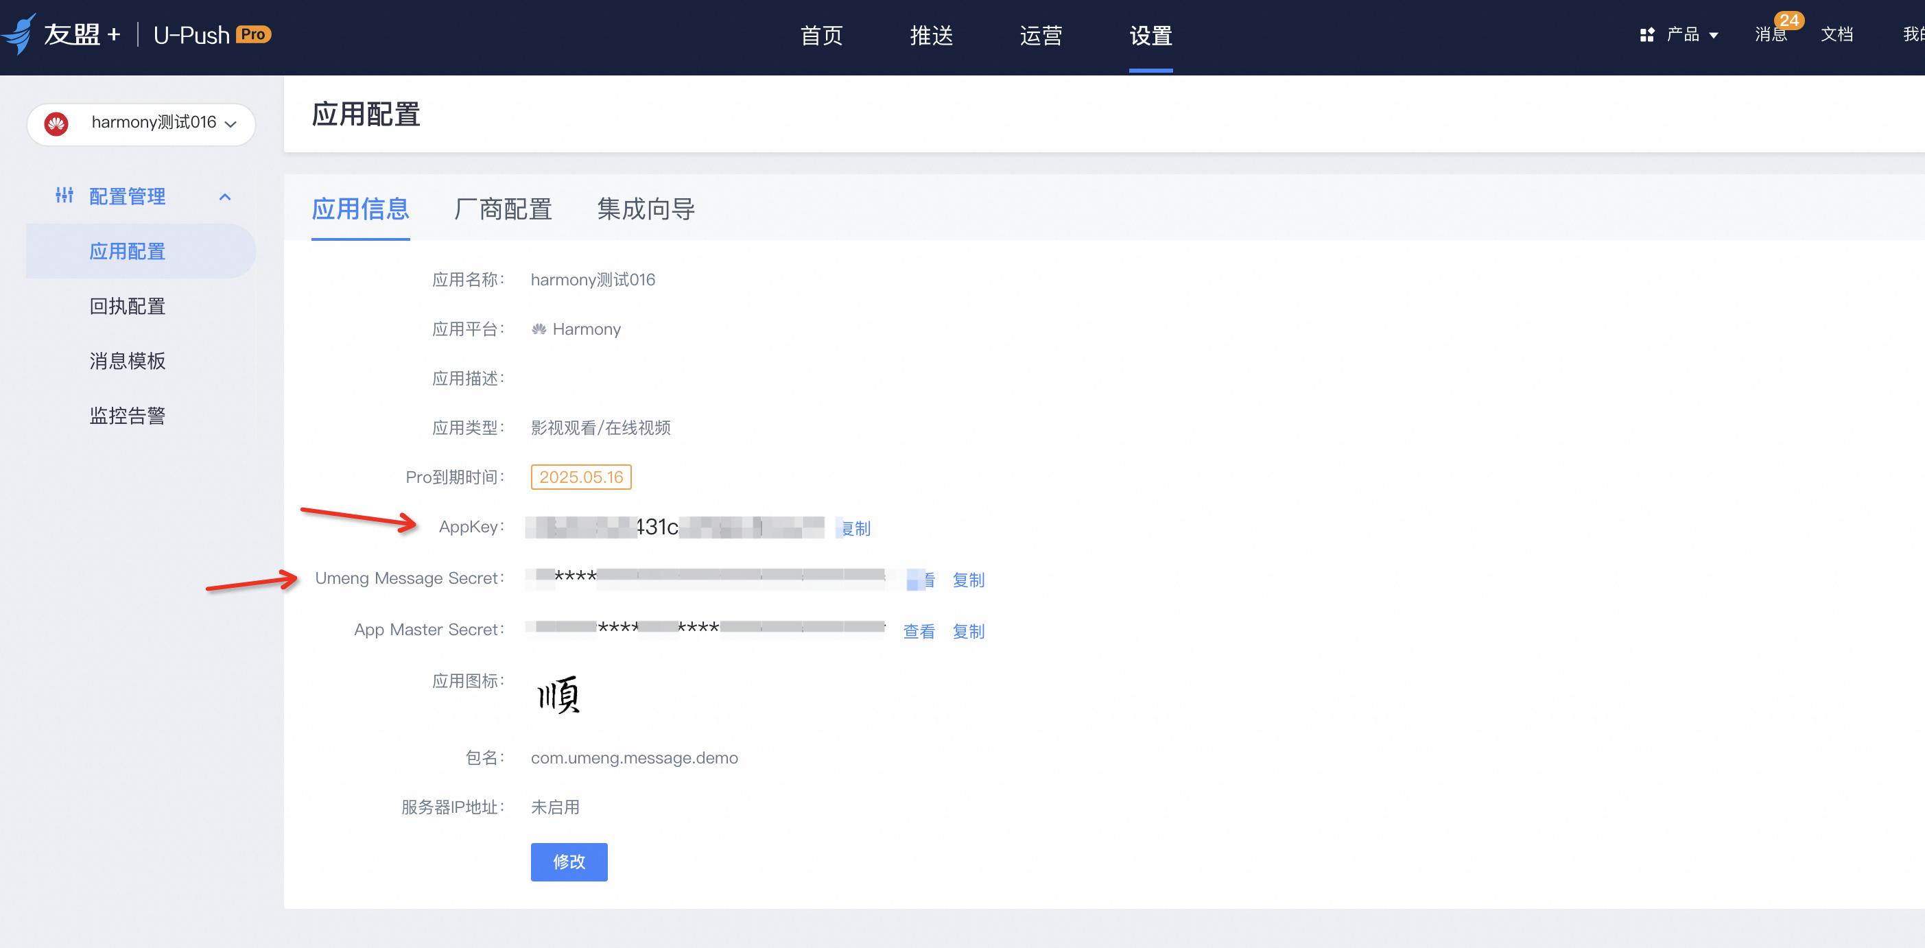Image resolution: width=1925 pixels, height=948 pixels.
Task: Open the harmony测试016 app selector dropdown
Action: [x=141, y=123]
